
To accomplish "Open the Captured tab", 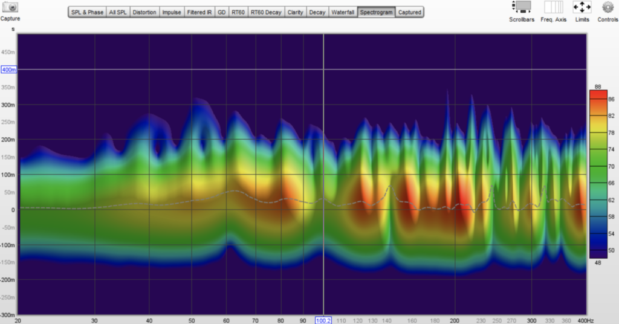I will click(x=410, y=12).
